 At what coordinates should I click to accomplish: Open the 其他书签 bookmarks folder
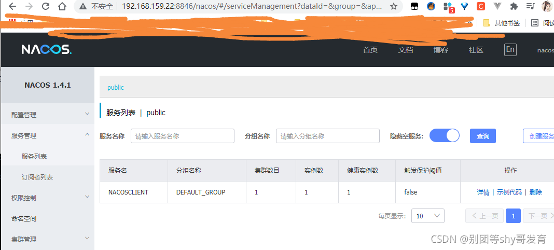click(x=502, y=23)
